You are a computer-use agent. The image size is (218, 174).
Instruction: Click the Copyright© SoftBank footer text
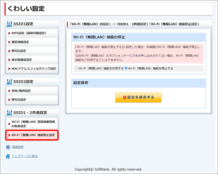pyautogui.click(x=108, y=169)
